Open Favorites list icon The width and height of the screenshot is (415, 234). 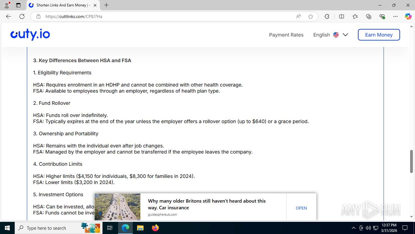(x=355, y=16)
